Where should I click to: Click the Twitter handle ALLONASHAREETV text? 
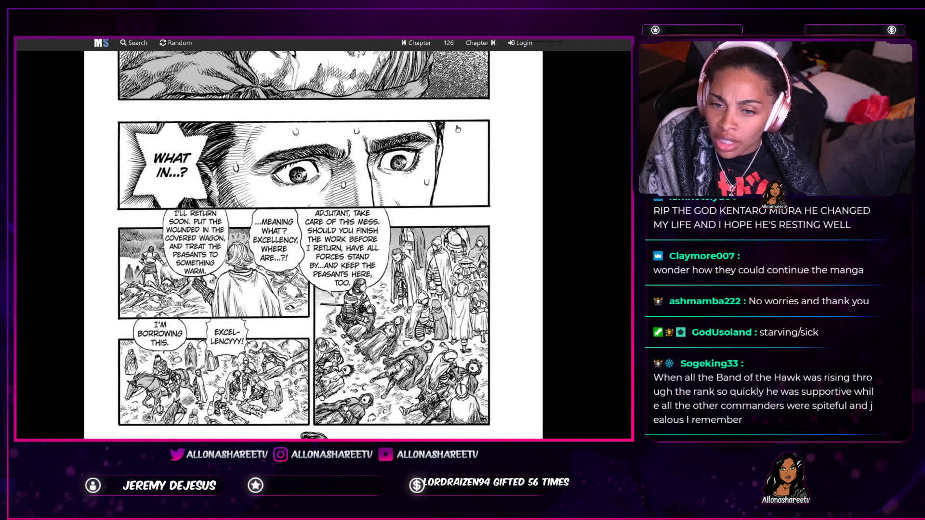tap(227, 454)
